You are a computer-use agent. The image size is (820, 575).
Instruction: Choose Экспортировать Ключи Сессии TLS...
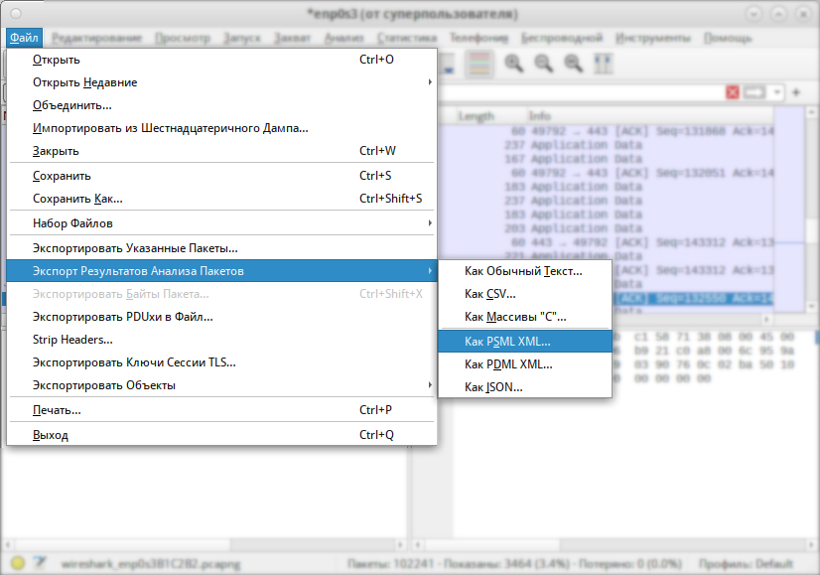pyautogui.click(x=221, y=362)
